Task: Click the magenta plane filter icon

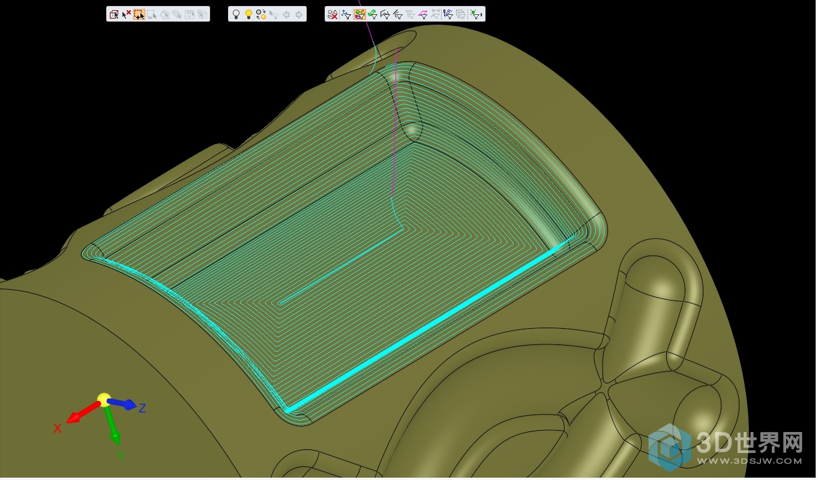Action: click(423, 14)
